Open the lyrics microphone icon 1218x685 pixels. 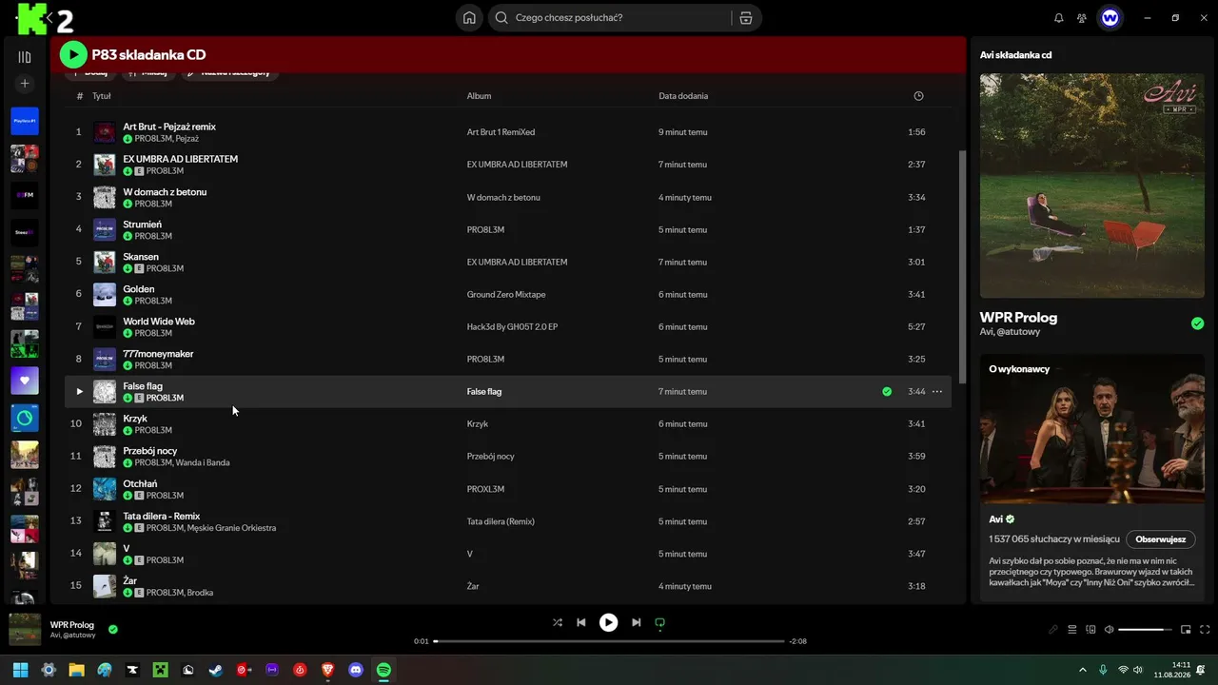click(x=1053, y=630)
